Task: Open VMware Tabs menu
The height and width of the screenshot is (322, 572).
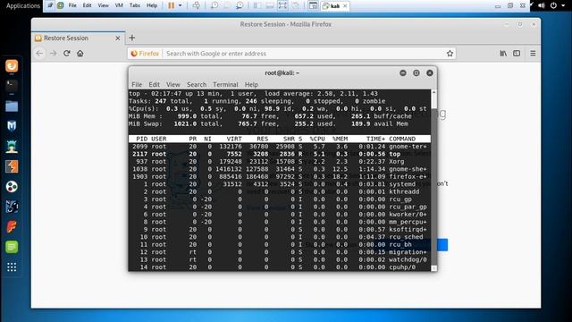Action: click(x=135, y=5)
